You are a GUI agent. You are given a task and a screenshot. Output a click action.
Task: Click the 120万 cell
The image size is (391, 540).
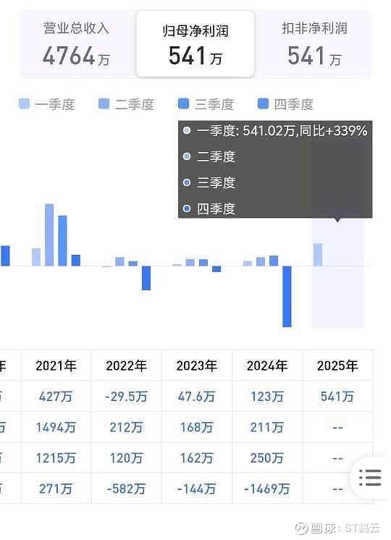pos(126,458)
